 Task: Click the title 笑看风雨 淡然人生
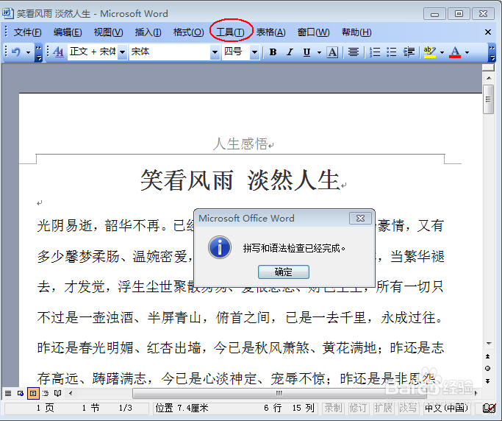(x=240, y=180)
